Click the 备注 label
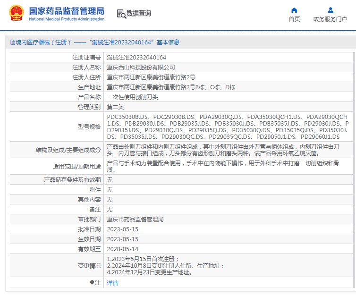This screenshot has width=356, height=296. click(95, 210)
